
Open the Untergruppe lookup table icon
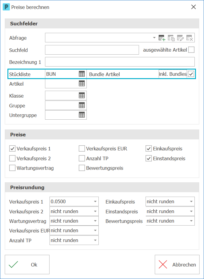pos(82,115)
